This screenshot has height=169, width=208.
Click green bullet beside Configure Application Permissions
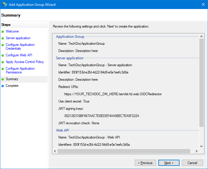(3, 69)
